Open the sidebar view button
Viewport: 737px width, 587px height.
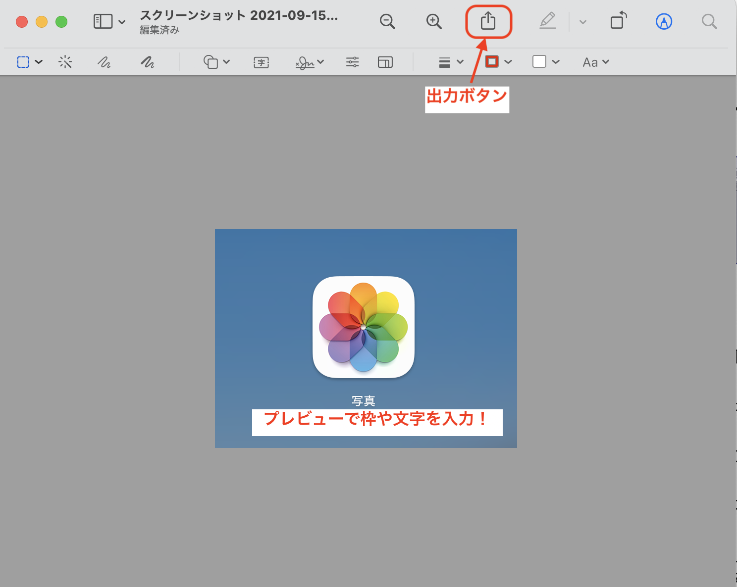(x=103, y=21)
